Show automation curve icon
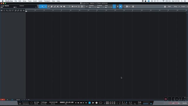Viewport: 188px width, 106px height. (10, 11)
